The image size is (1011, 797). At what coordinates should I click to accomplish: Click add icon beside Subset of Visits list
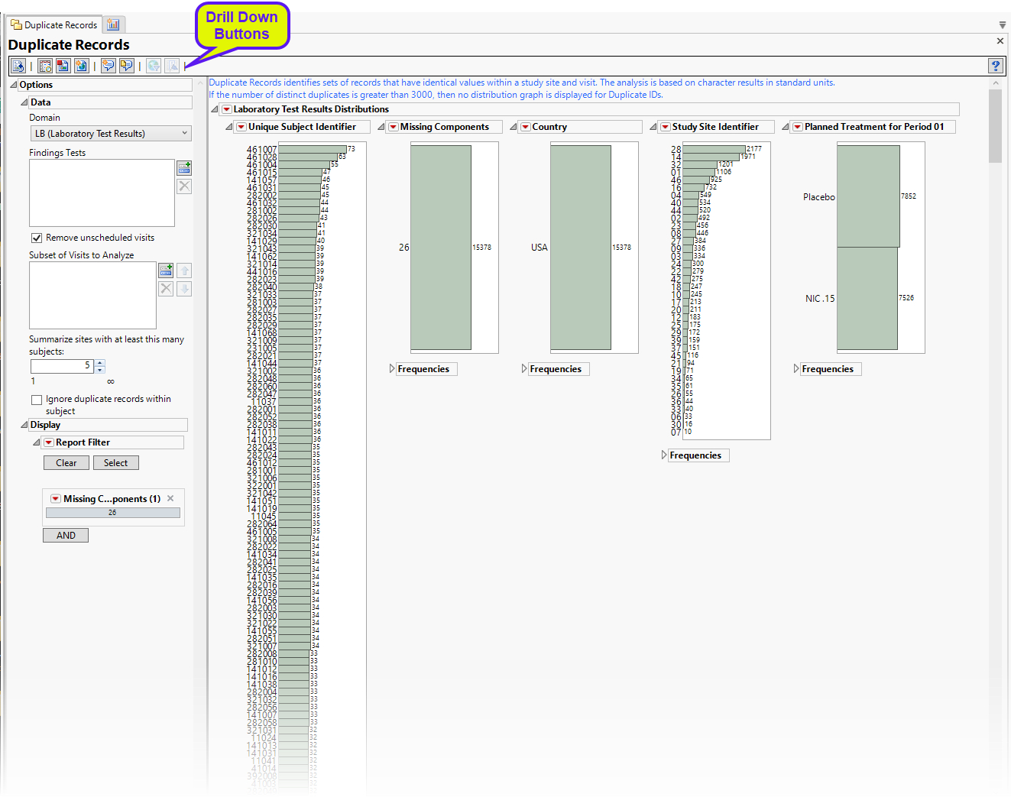click(x=166, y=271)
